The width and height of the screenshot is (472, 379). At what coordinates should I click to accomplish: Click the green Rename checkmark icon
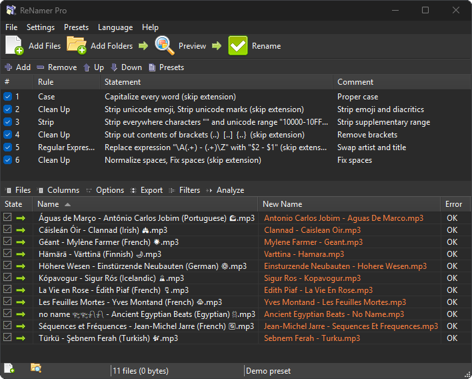click(238, 45)
